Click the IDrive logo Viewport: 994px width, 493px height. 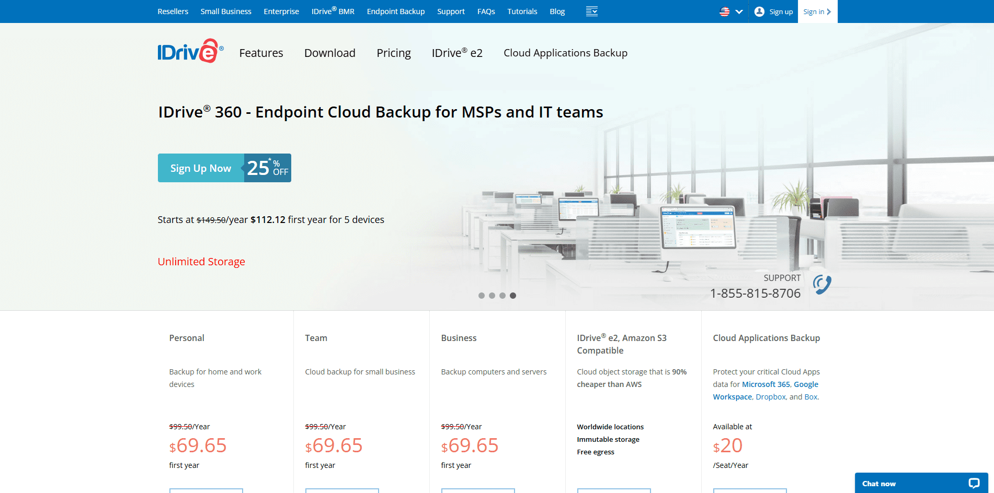190,52
